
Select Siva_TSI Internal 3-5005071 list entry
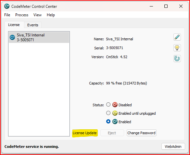(x=39, y=37)
